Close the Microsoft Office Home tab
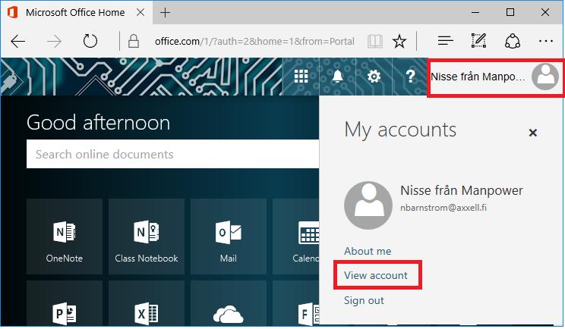565x329 pixels. click(x=140, y=13)
